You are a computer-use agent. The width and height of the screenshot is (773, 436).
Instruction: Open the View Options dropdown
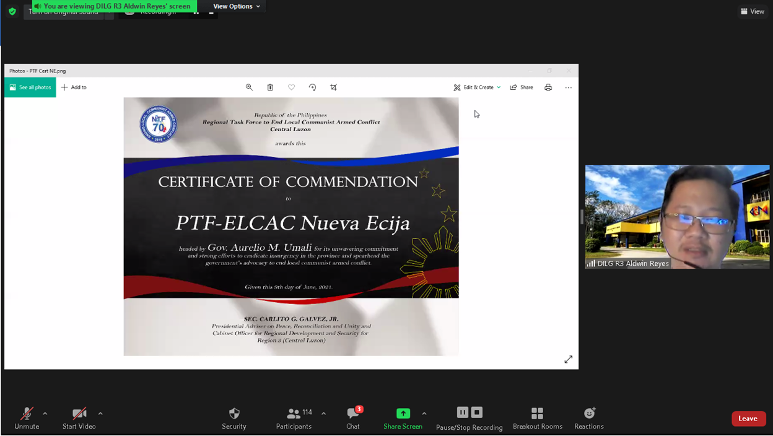click(237, 6)
